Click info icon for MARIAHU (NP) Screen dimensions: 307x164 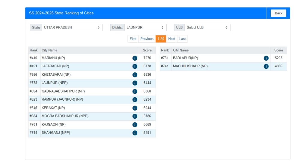[135, 58]
